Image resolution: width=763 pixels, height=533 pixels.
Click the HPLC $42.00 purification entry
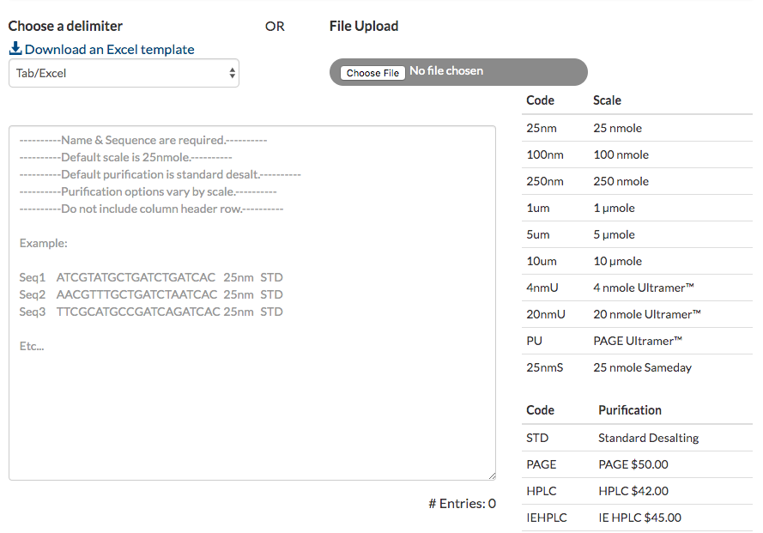633,491
